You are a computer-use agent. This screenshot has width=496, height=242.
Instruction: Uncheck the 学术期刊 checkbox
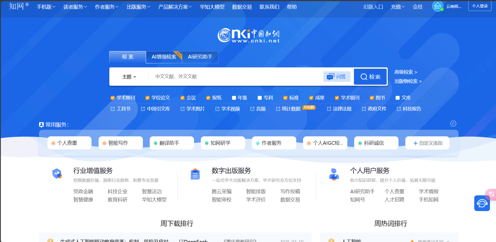pyautogui.click(x=113, y=98)
